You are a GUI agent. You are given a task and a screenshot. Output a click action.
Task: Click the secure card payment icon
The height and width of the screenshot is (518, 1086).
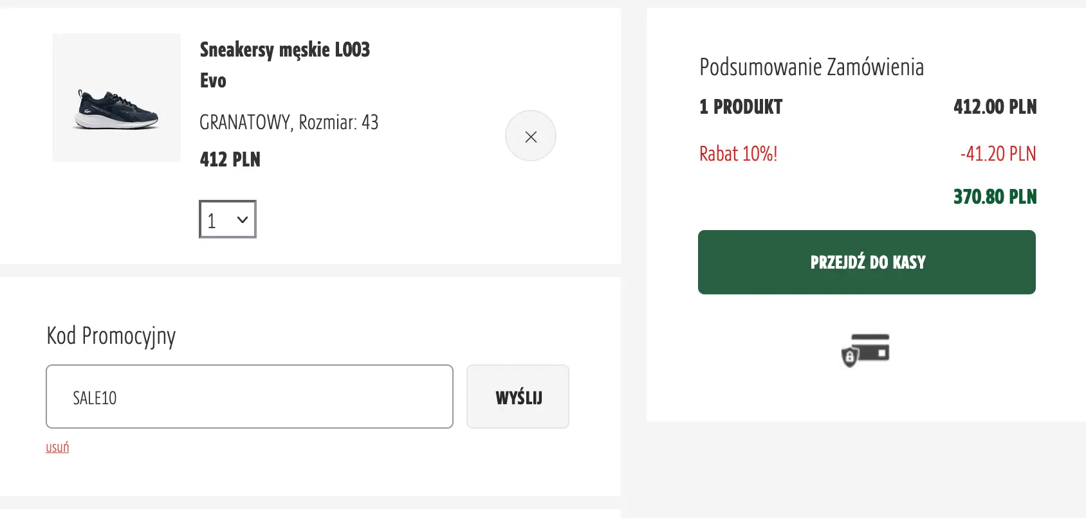coord(866,350)
